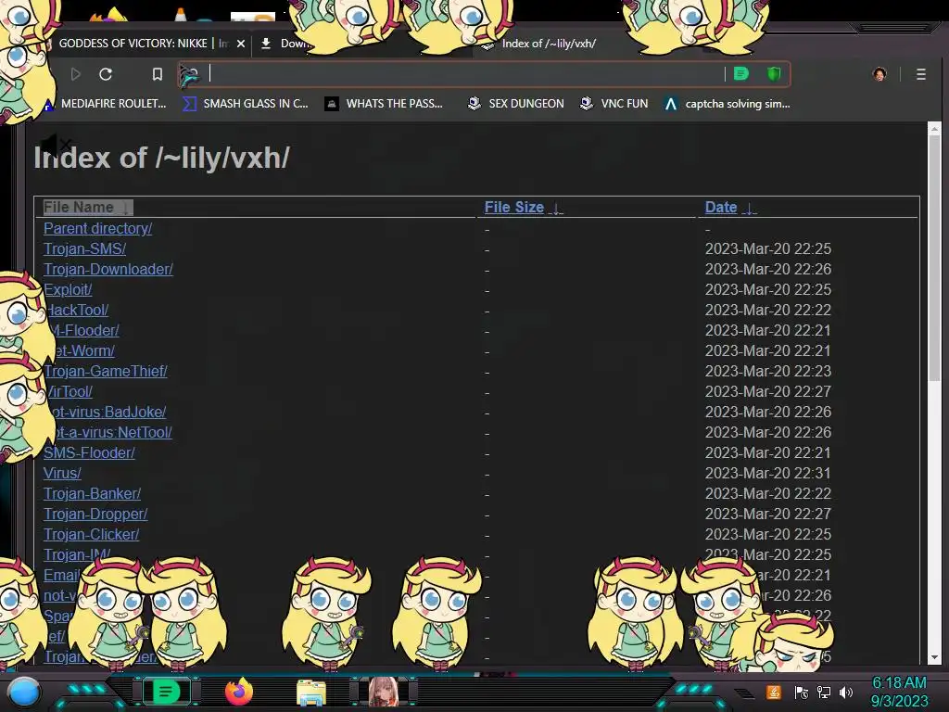The height and width of the screenshot is (712, 949).
Task: Select date 2023-Mar-20 22:23 text
Action: click(768, 371)
